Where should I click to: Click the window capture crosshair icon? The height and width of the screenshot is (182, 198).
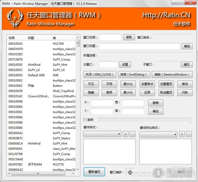[x=130, y=172]
